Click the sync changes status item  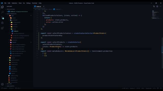pyautogui.click(x=11, y=88)
